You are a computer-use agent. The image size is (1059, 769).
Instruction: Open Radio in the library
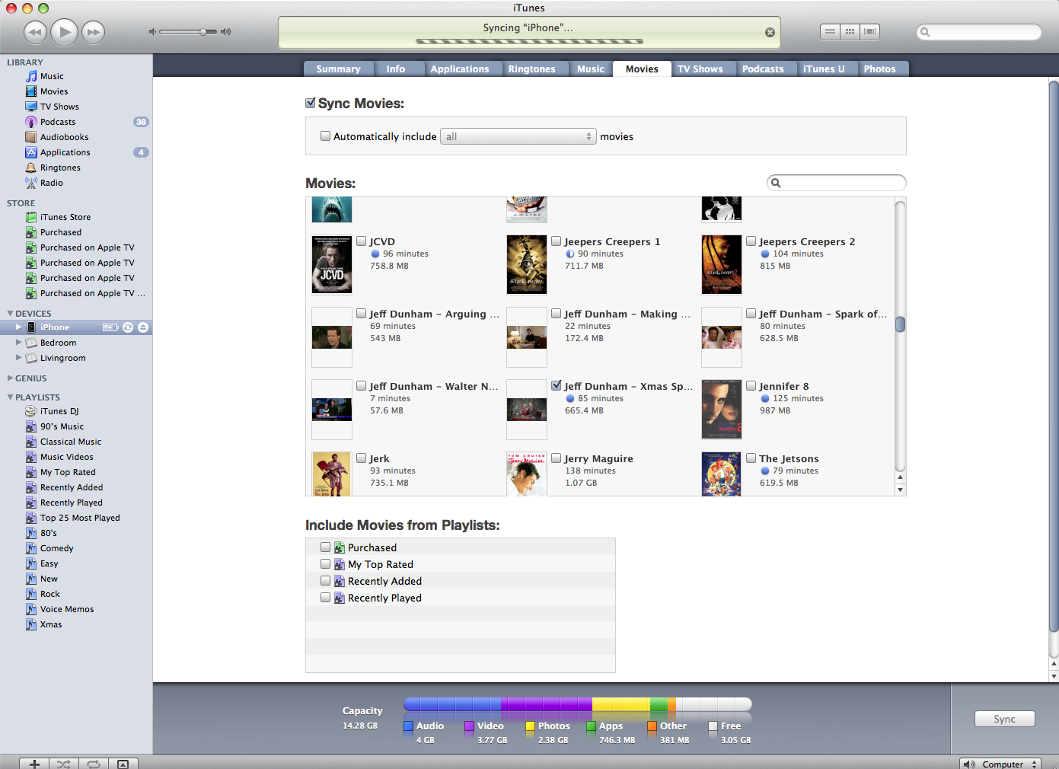point(52,183)
